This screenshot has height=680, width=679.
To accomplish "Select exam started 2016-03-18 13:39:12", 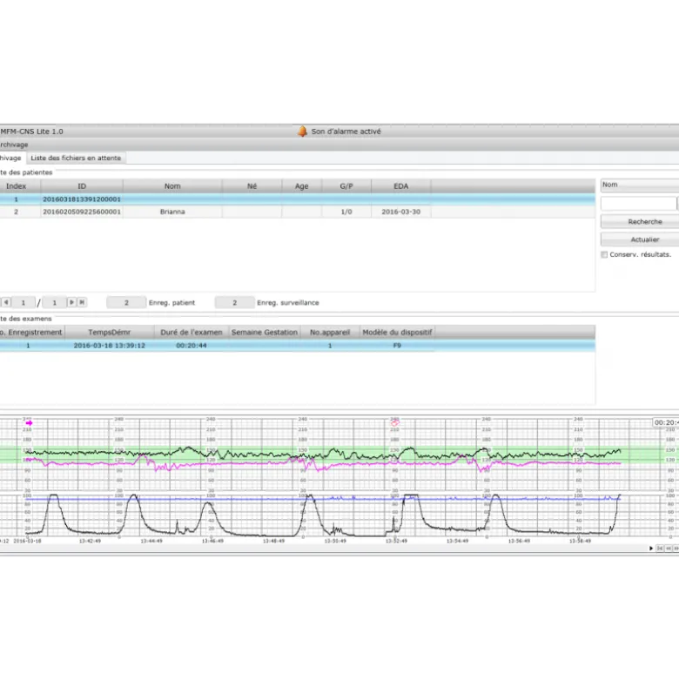I will point(110,346).
